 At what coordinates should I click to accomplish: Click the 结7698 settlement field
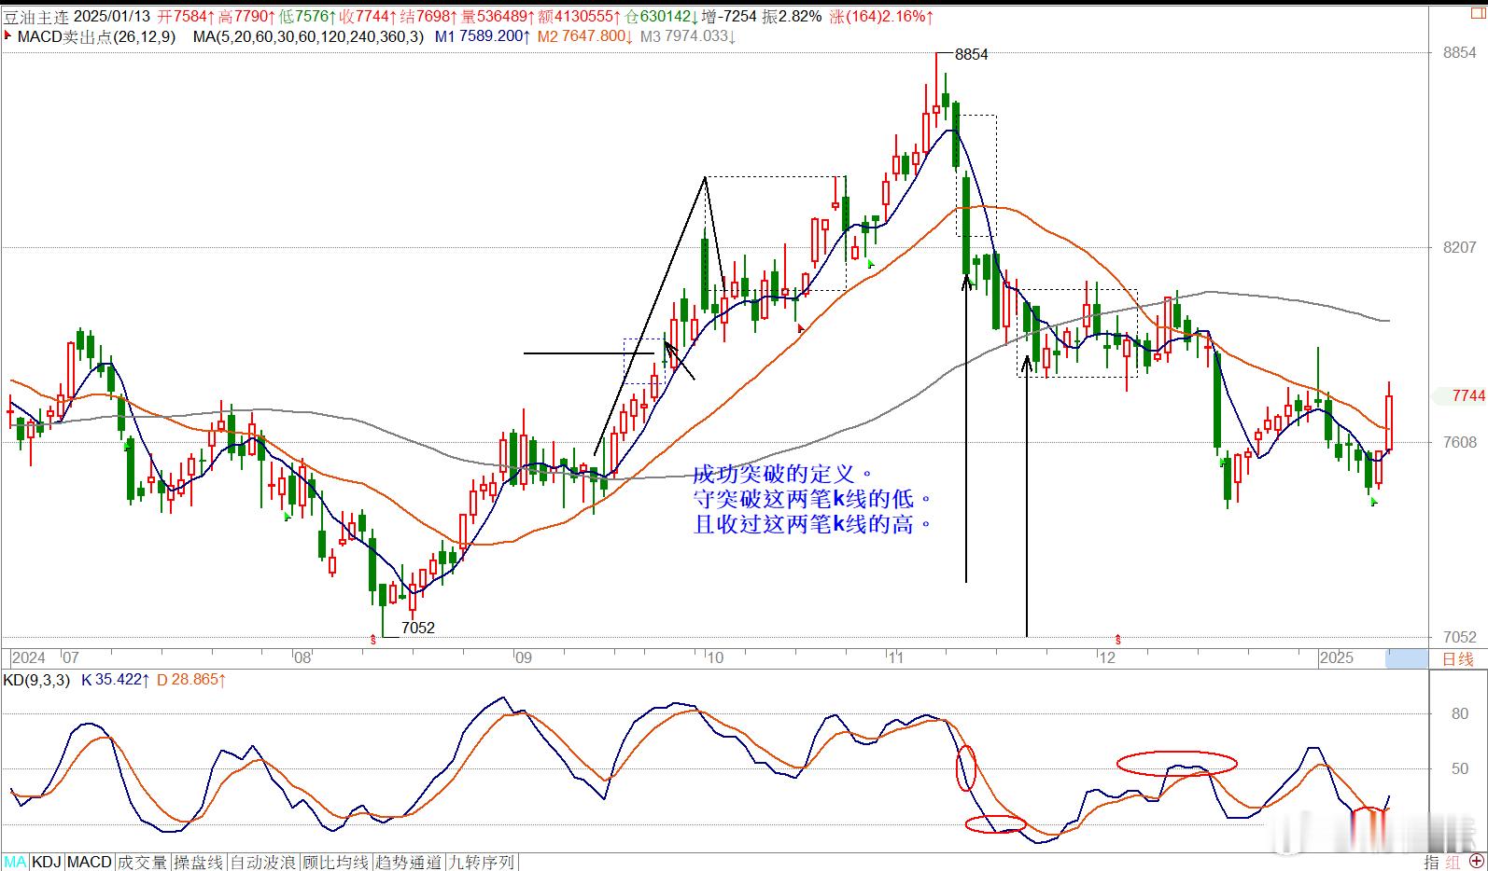(x=428, y=16)
